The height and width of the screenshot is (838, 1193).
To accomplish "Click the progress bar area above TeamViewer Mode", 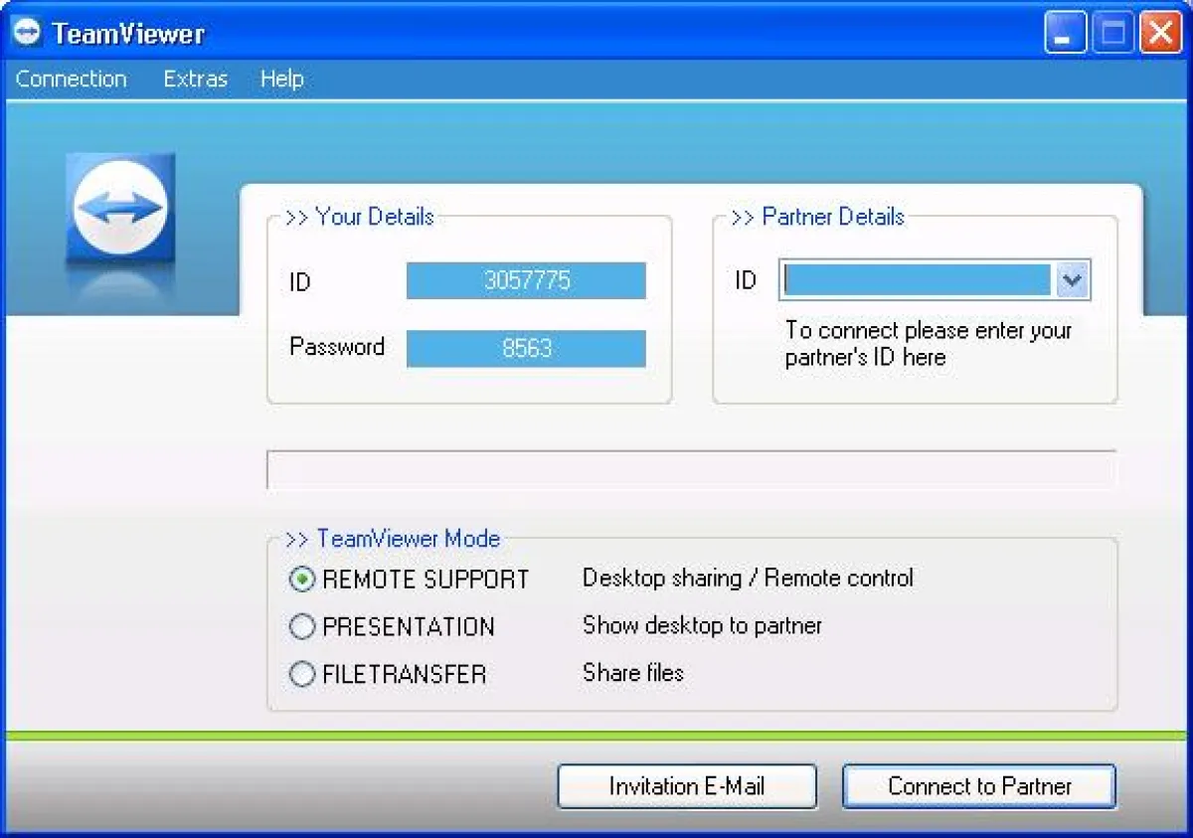I will pyautogui.click(x=691, y=470).
